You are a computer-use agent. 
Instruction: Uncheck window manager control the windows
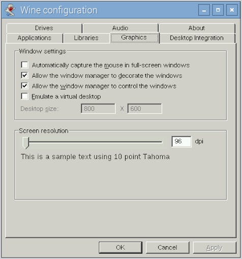click(x=25, y=86)
